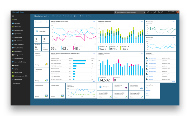Open SQL databases icon in sidebar

pos(13,41)
